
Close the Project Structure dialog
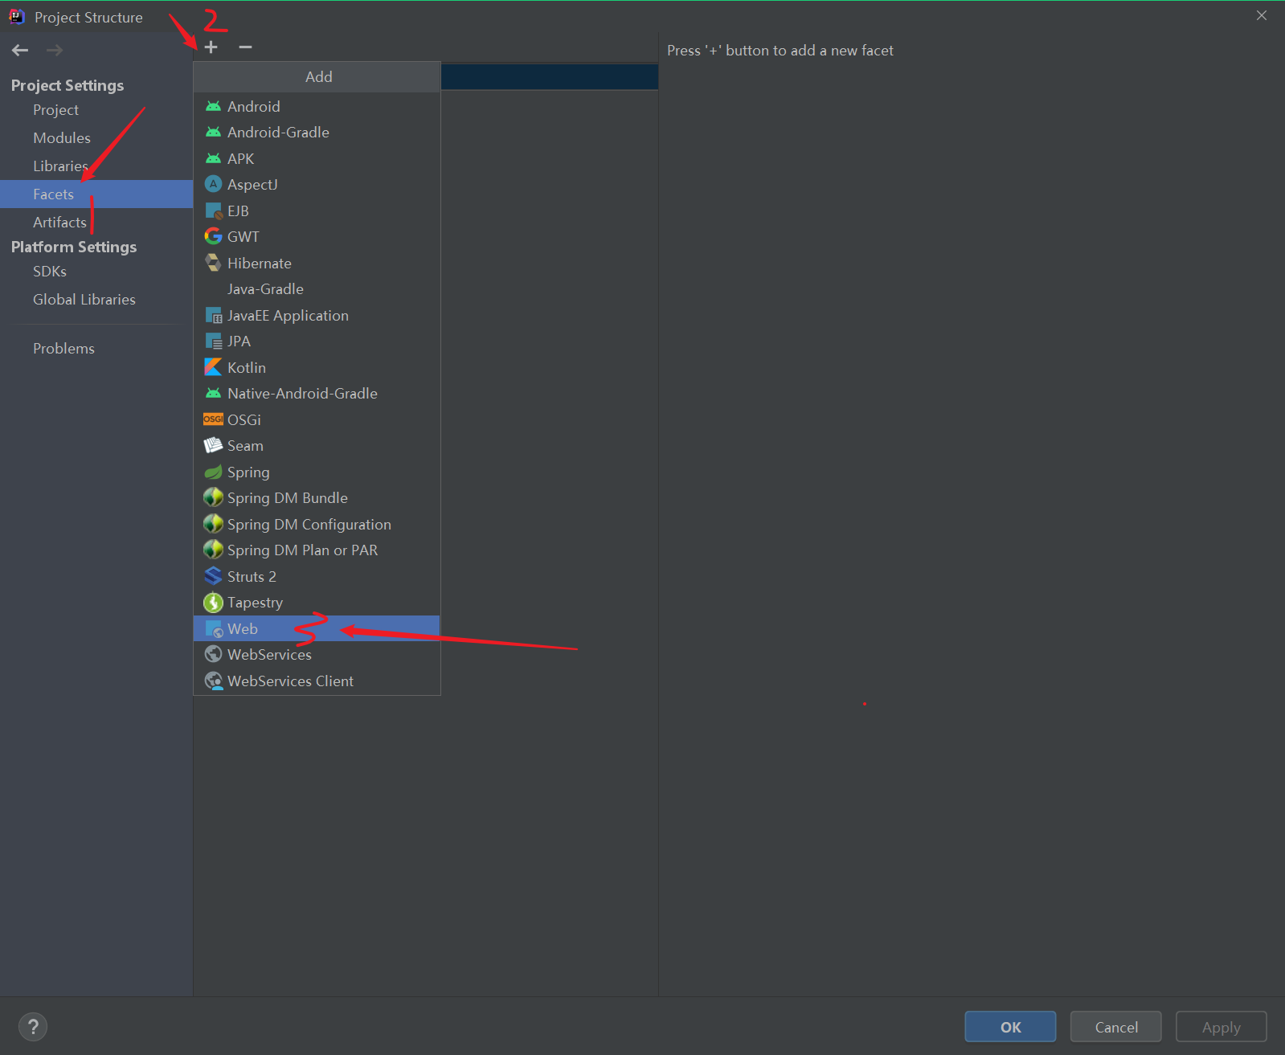pyautogui.click(x=1261, y=15)
